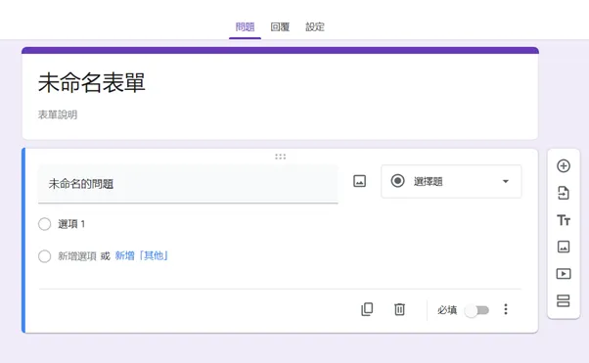Click the drag handle dots above question
Viewport: 589px width, 363px height.
280,157
